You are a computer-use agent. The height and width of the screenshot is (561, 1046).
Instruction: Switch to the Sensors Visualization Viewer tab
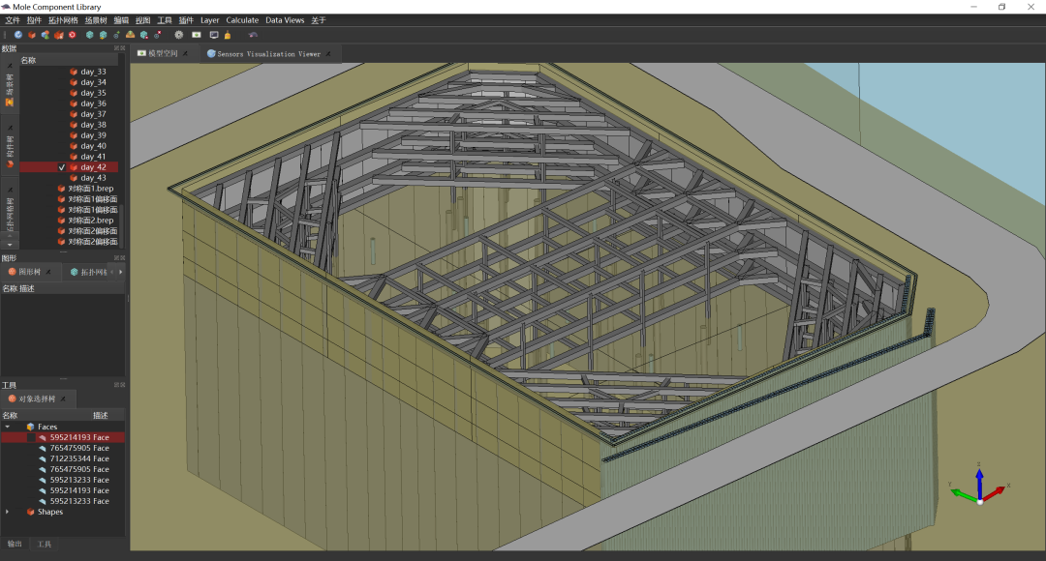[x=267, y=54]
